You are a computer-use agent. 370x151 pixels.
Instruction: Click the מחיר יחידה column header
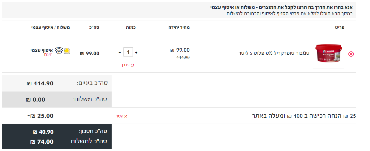tap(179, 27)
